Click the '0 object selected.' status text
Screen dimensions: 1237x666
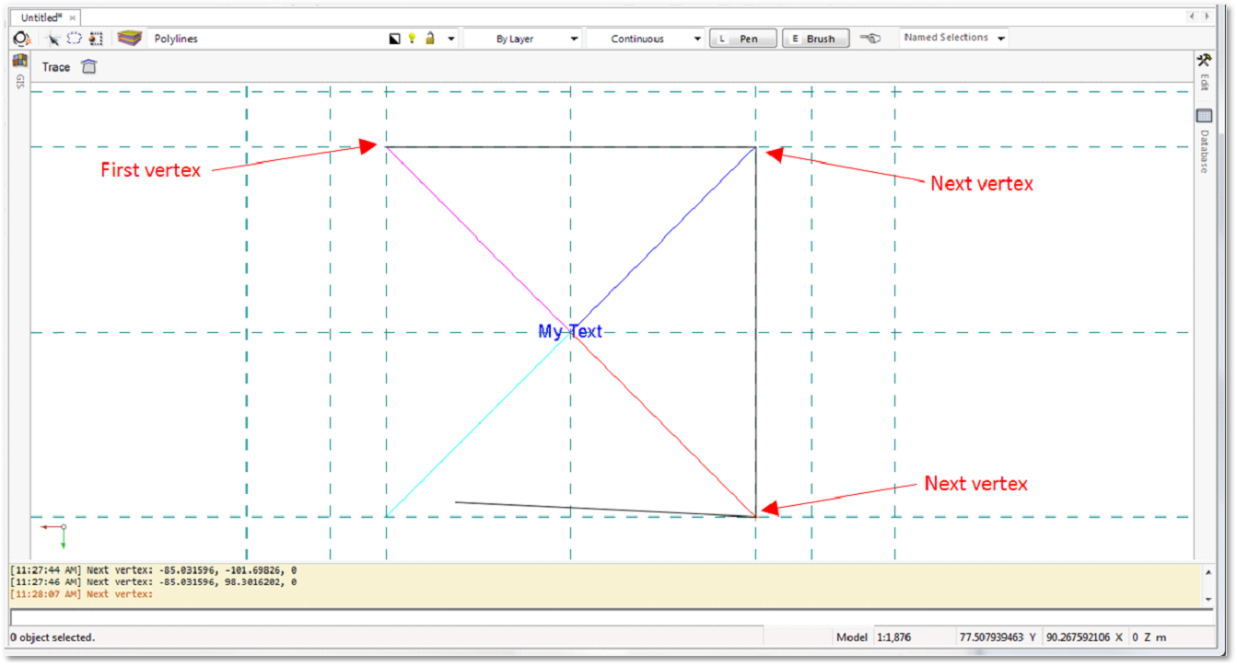click(x=53, y=637)
